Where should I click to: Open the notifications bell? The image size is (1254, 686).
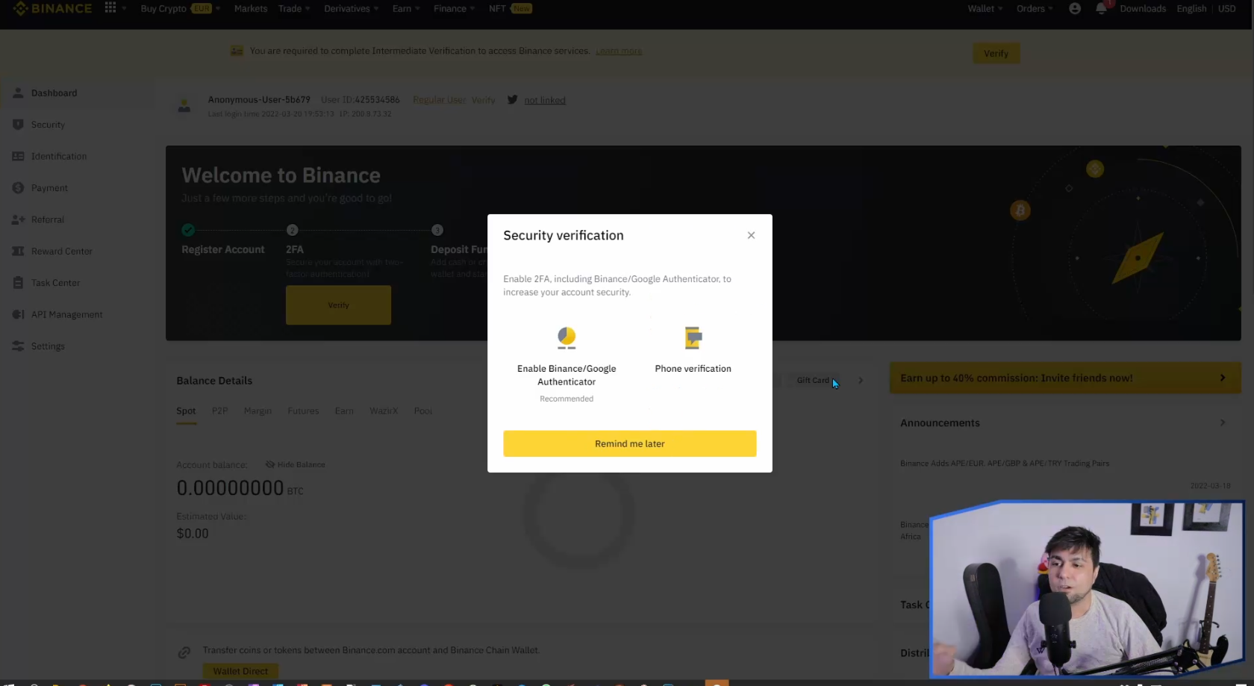pos(1102,9)
